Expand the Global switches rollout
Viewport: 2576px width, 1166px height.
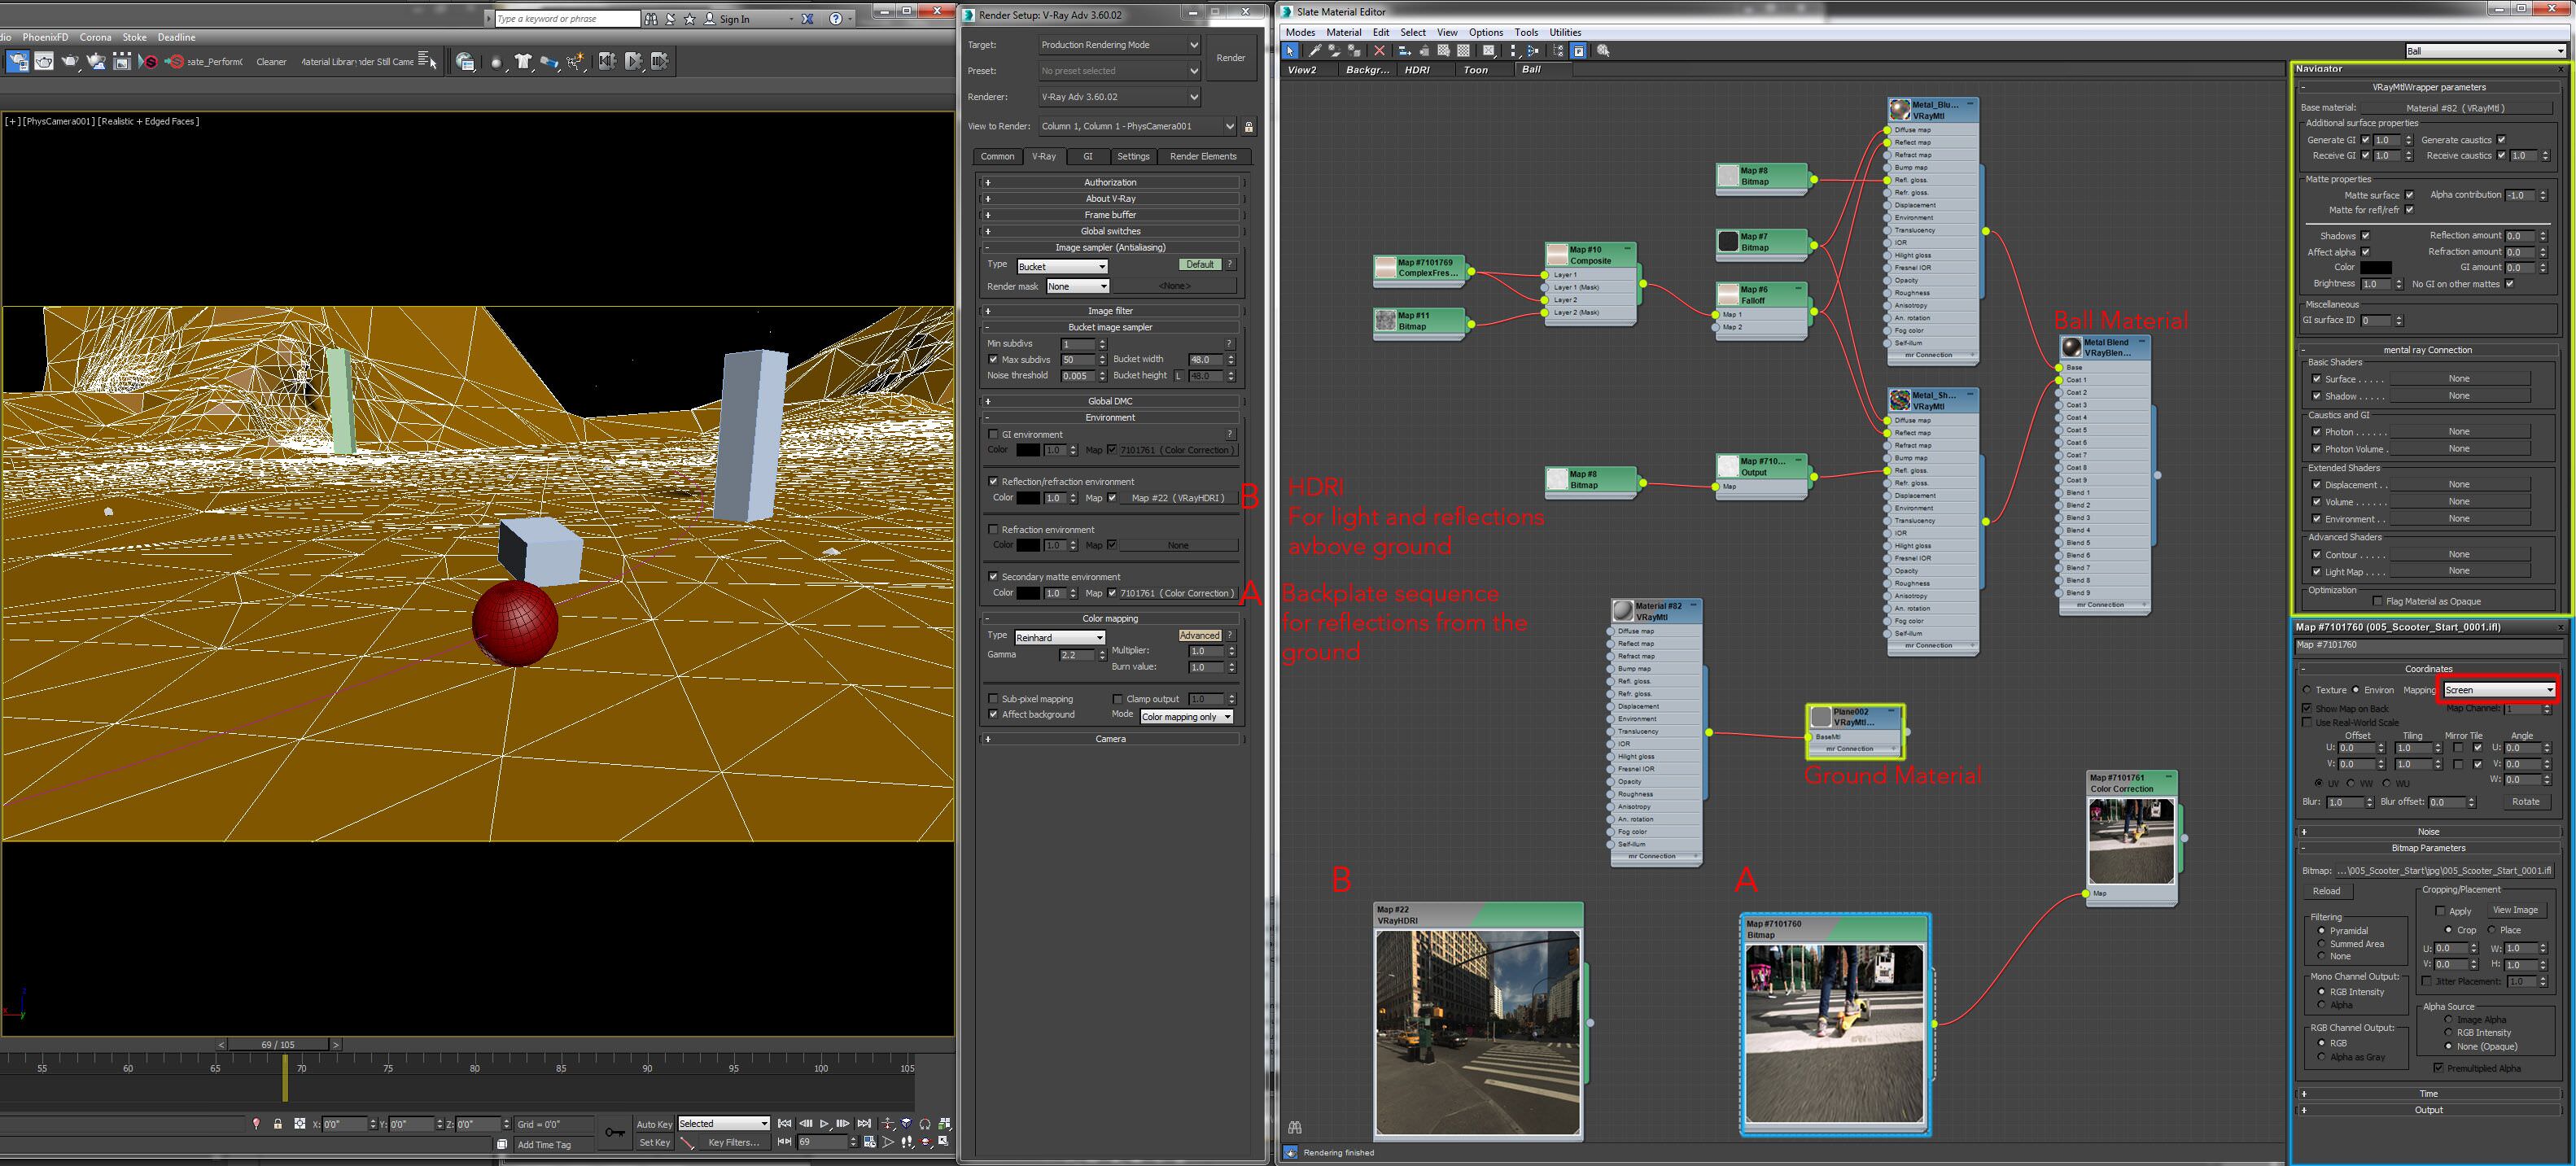point(1110,231)
